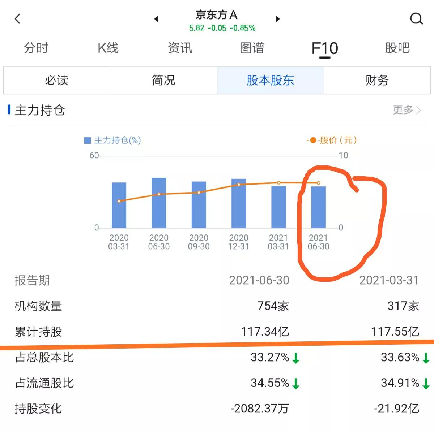The image size is (434, 432).
Task: Select the 2020-12-31 bar in the chart
Action: pyautogui.click(x=238, y=202)
